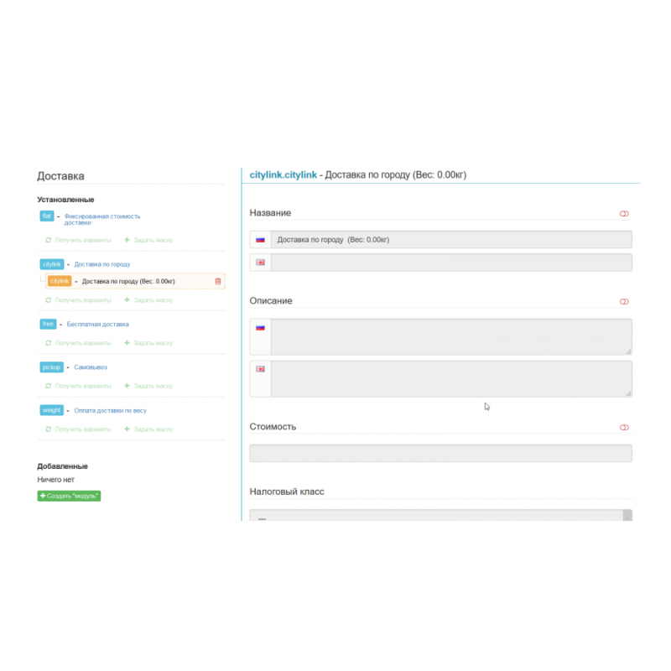The height and width of the screenshot is (671, 671).
Task: Click the Russian flag icon in the Название field
Action: [x=260, y=239]
